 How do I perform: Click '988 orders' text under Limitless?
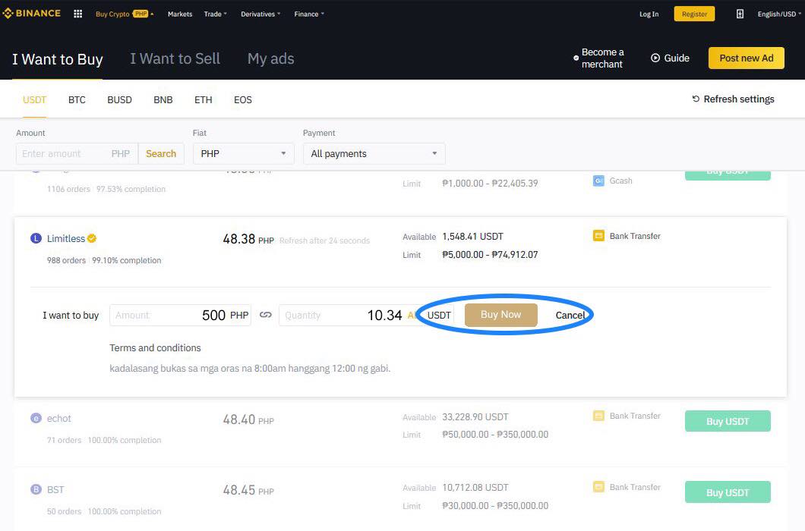66,261
